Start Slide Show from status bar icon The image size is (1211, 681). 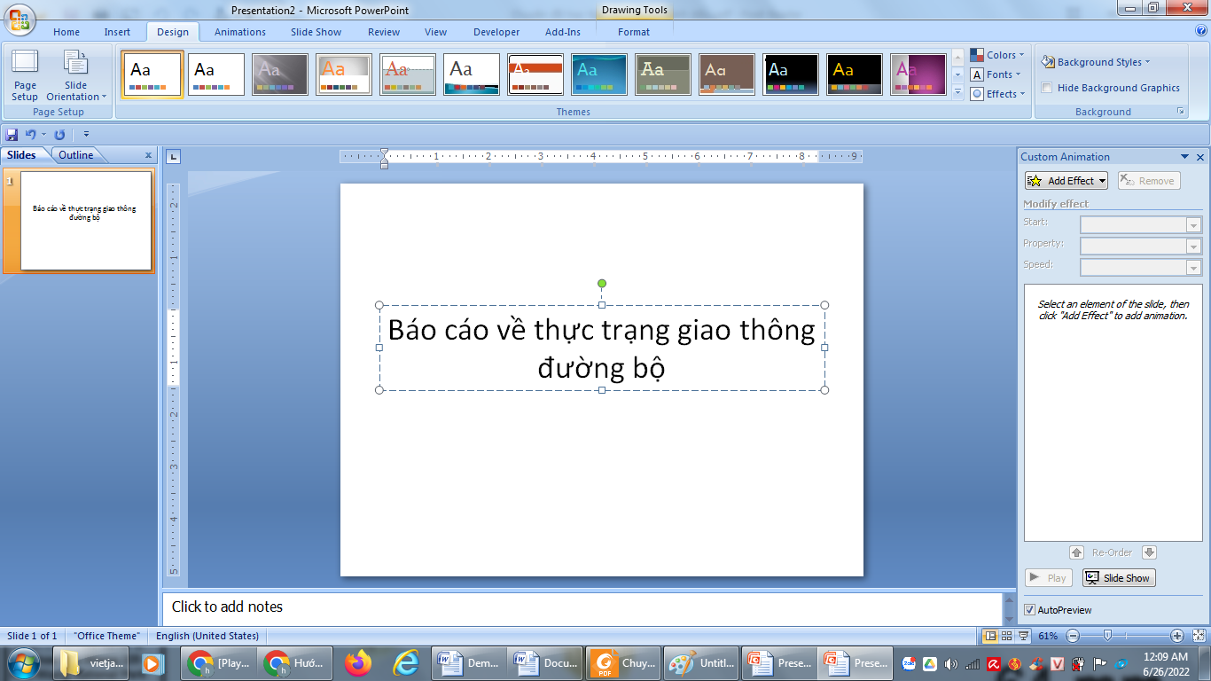(1023, 636)
